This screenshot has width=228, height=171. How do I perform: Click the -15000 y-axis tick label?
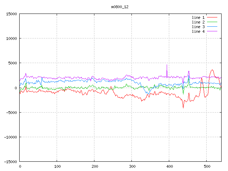click(10, 161)
